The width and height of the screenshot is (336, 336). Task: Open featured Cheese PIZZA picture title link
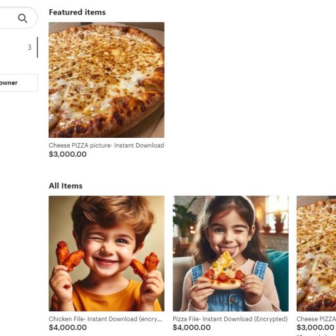pyautogui.click(x=106, y=146)
